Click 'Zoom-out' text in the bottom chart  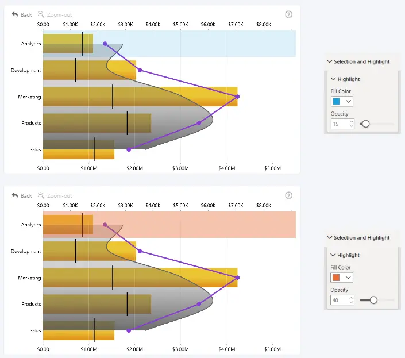coord(59,196)
